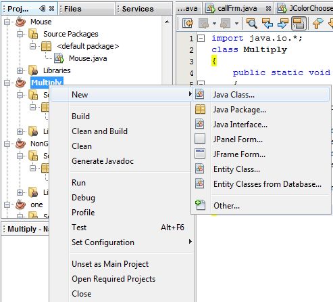Image resolution: width=333 pixels, height=302 pixels.
Task: Click the Mouse.java file icon
Action: click(x=59, y=58)
